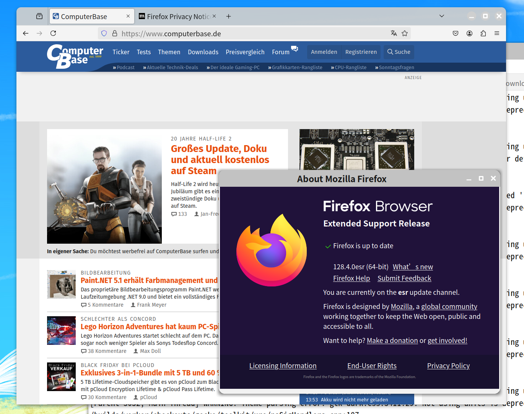Screen dimensions: 524x414
Task: Click 38 Kommentare link
Action: click(104, 351)
